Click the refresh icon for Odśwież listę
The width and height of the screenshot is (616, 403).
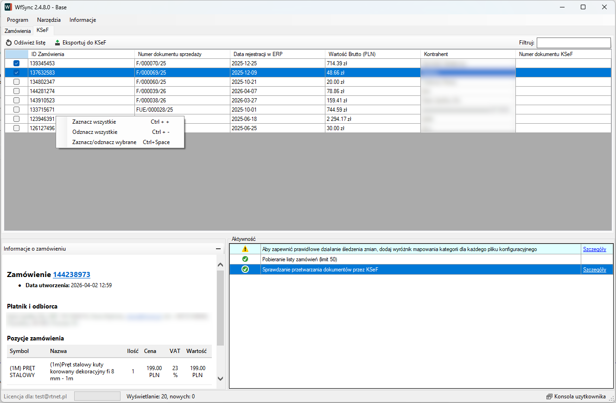(9, 43)
